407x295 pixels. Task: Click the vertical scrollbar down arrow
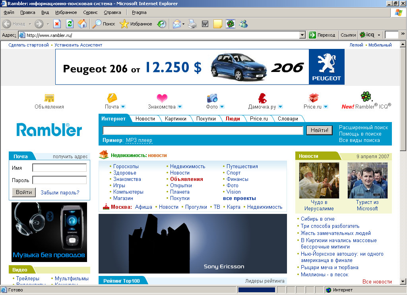tap(403, 281)
